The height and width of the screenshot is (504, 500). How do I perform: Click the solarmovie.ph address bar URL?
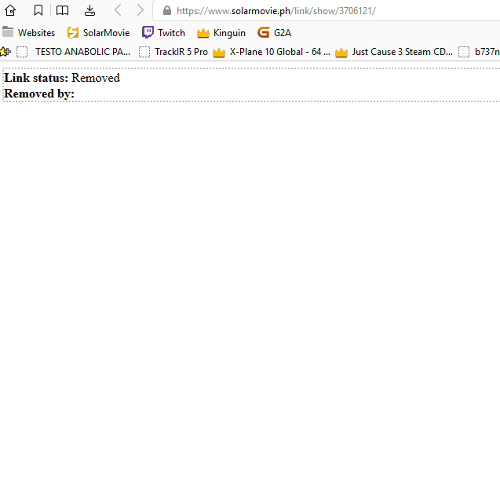click(276, 11)
